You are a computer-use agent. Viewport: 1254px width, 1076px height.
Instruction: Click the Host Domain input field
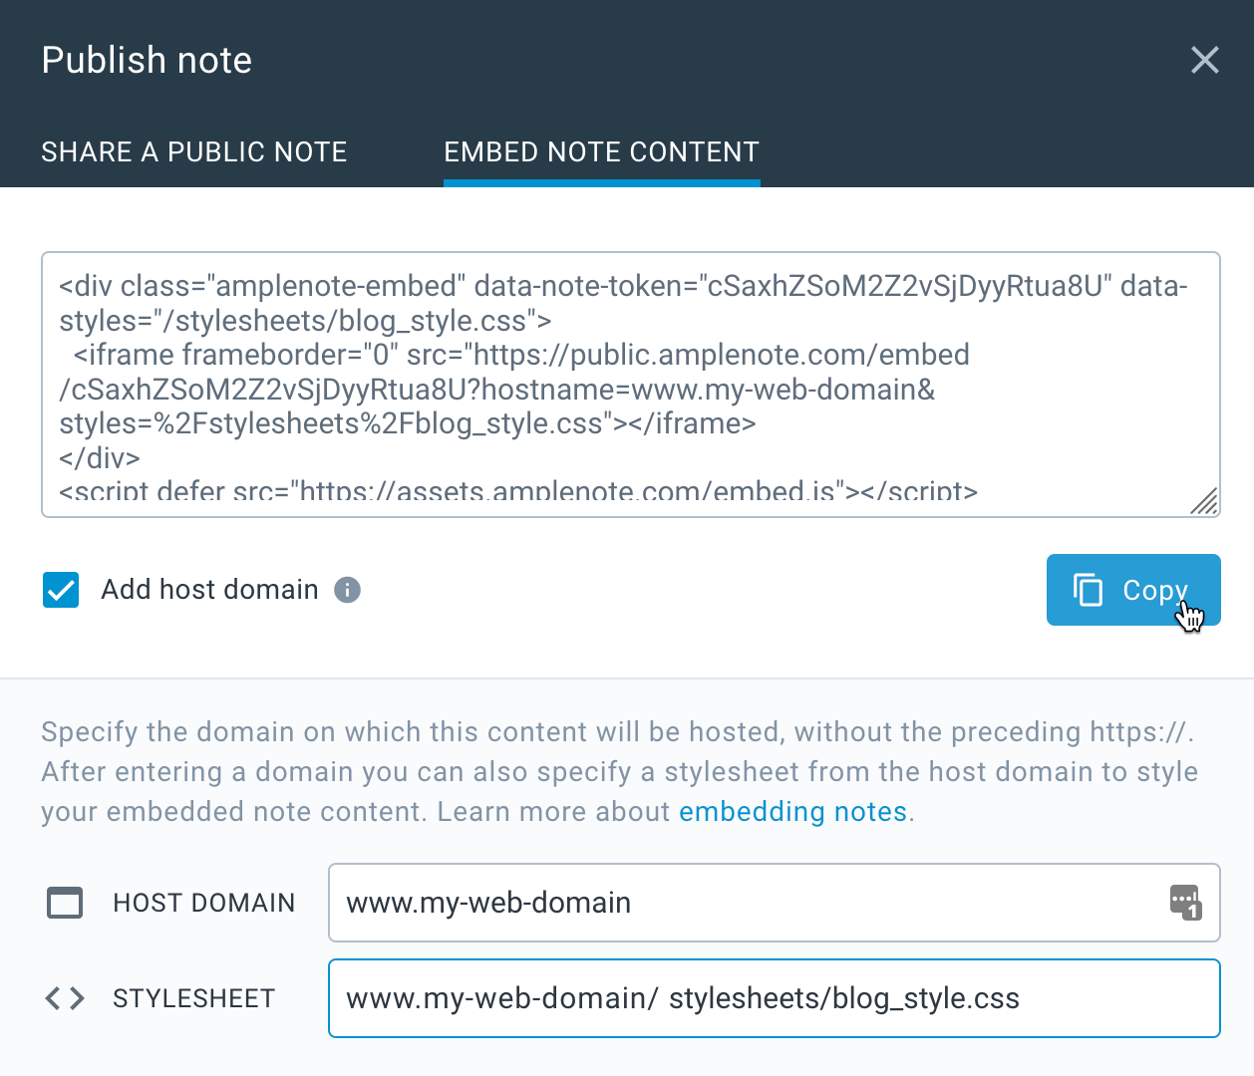coord(775,903)
